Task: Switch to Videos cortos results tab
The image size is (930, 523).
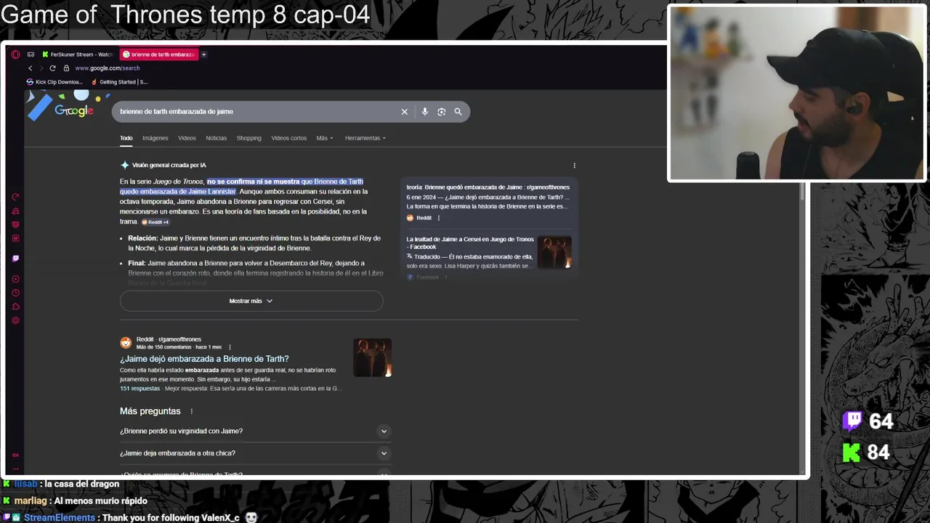Action: tap(289, 138)
